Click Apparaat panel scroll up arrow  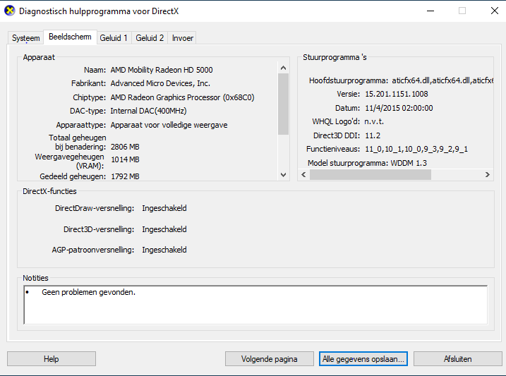pos(283,68)
